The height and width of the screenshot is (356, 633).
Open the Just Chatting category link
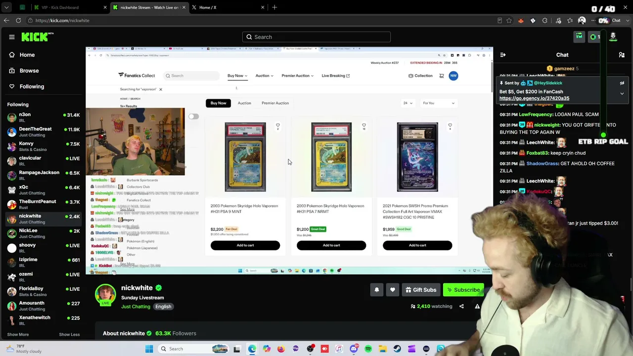pos(136,307)
